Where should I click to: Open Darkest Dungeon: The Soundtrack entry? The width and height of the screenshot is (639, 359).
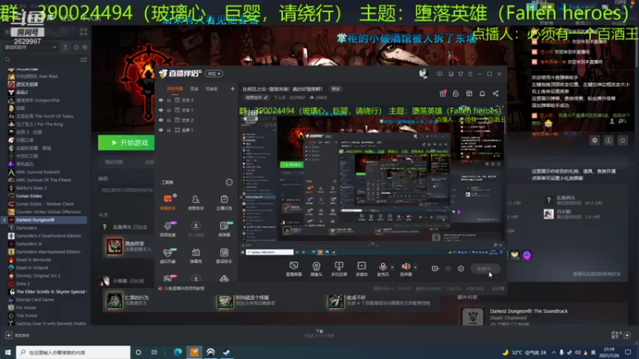click(529, 311)
